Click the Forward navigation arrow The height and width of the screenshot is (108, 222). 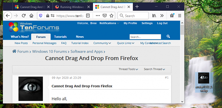pos(16,16)
